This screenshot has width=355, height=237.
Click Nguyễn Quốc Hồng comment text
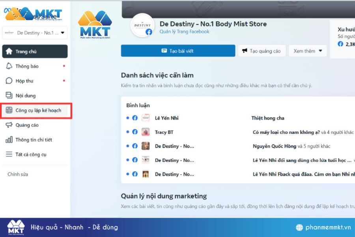coord(275,146)
